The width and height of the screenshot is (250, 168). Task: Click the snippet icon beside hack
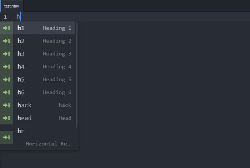click(6, 105)
